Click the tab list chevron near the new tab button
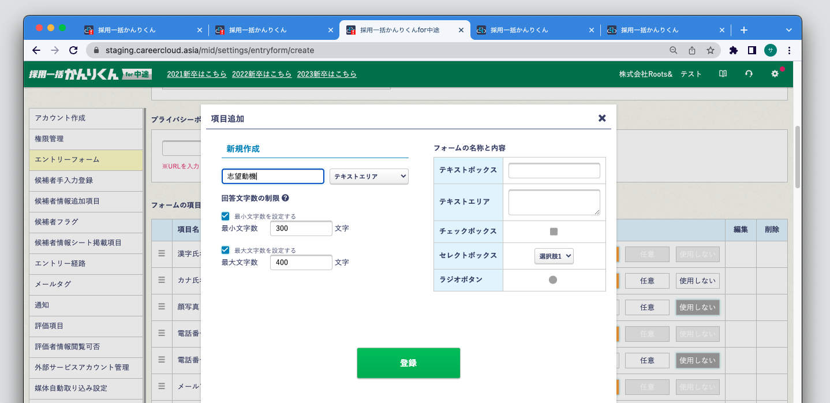 (788, 29)
